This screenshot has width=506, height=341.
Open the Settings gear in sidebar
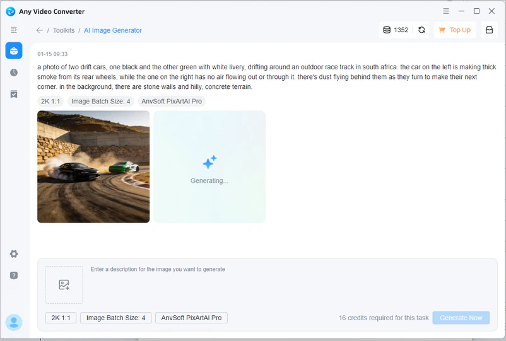pyautogui.click(x=14, y=254)
